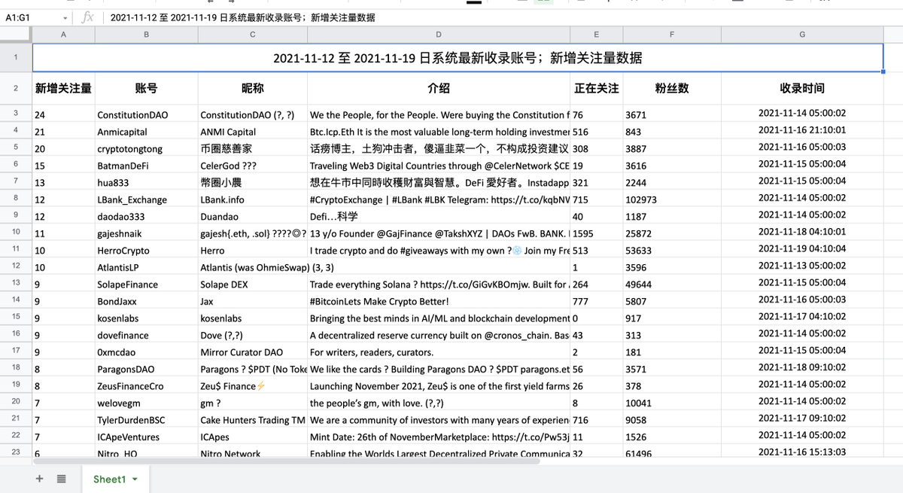Select the date cell 2021-11-19 04:10:04
This screenshot has width=903, height=493.
tap(801, 250)
